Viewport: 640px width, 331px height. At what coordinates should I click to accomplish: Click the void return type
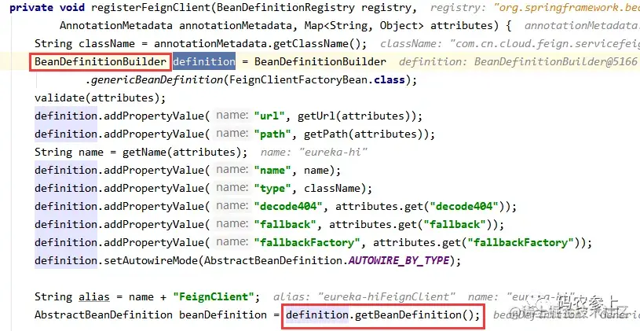click(72, 8)
